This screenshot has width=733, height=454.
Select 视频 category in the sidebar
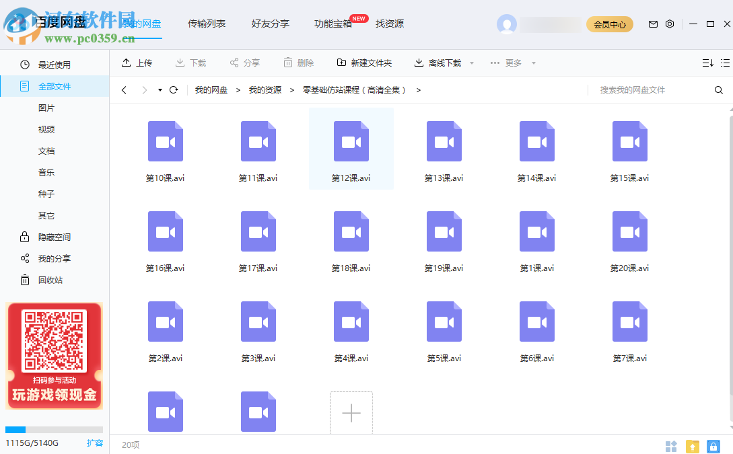pos(46,129)
